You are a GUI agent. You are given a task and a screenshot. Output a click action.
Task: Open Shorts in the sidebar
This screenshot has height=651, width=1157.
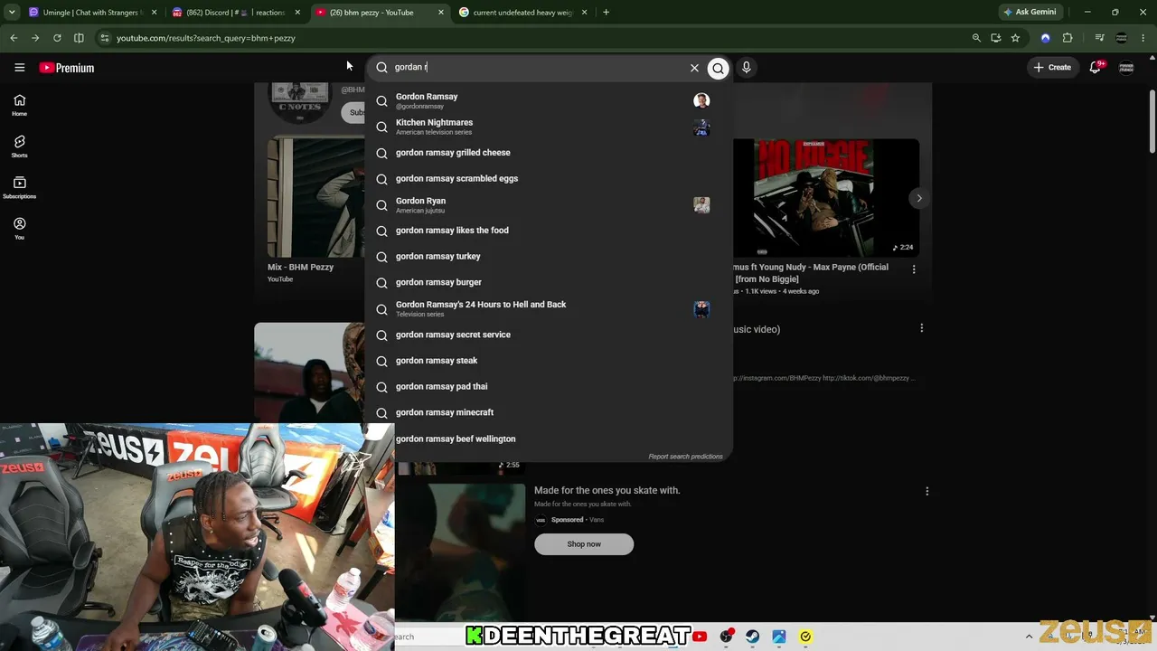click(19, 146)
